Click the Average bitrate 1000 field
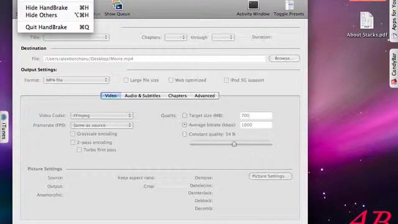This screenshot has height=224, width=398. click(256, 125)
